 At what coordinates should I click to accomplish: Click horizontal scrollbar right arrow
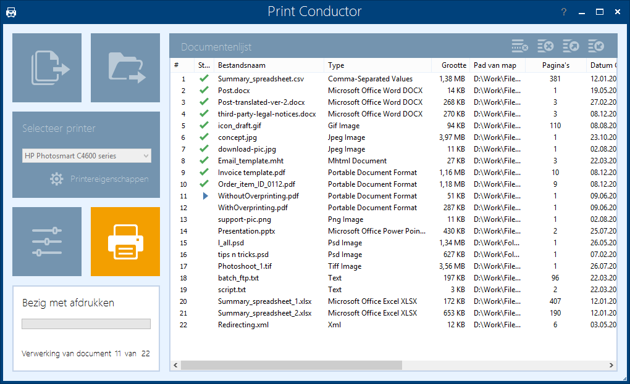611,366
